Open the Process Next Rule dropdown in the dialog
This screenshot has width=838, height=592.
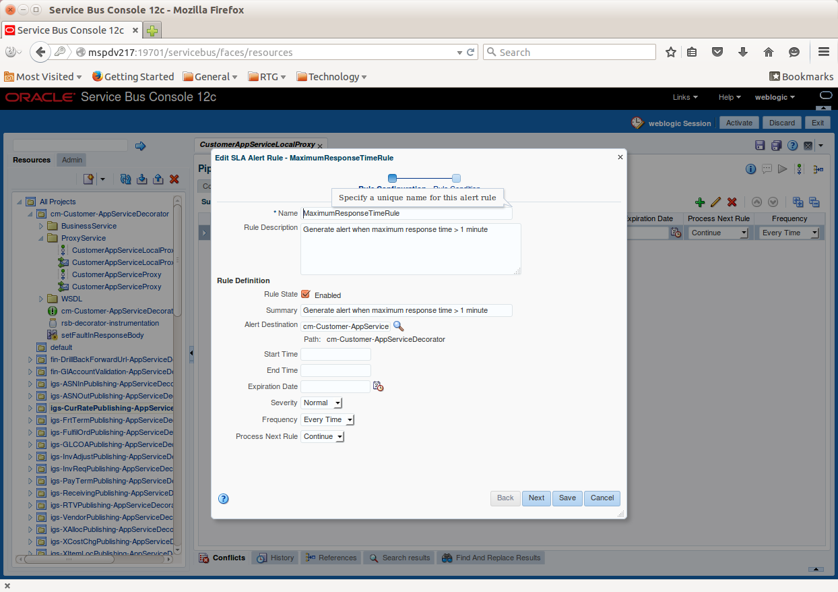click(323, 436)
